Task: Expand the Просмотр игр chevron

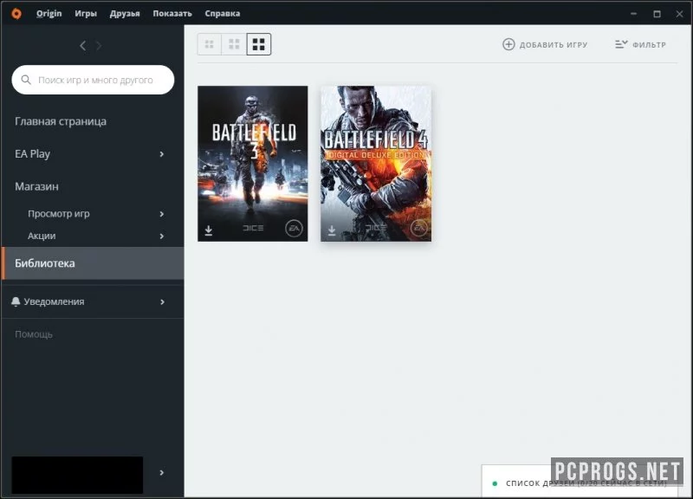Action: (x=162, y=214)
